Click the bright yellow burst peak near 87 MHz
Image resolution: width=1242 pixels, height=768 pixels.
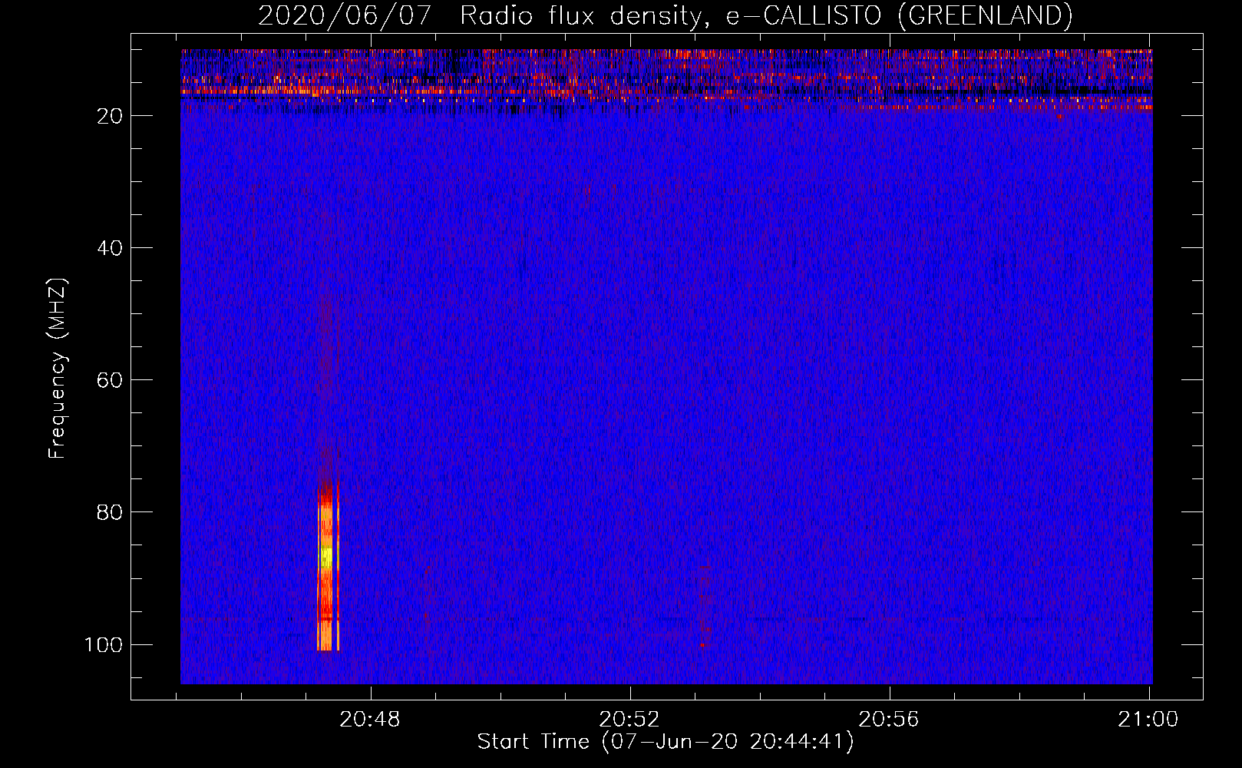click(326, 557)
